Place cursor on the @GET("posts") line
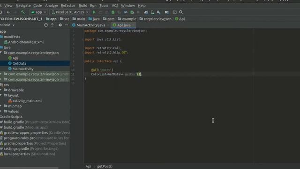Viewport: 300px width, 169px height. [102, 70]
